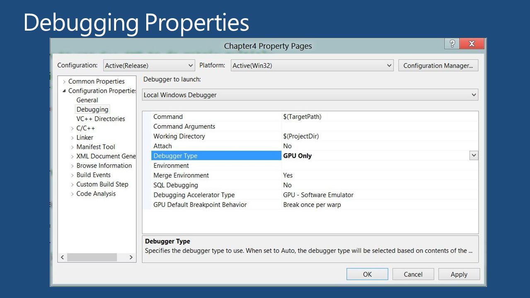Image resolution: width=530 pixels, height=298 pixels.
Task: Confirm with the OK button
Action: point(367,274)
